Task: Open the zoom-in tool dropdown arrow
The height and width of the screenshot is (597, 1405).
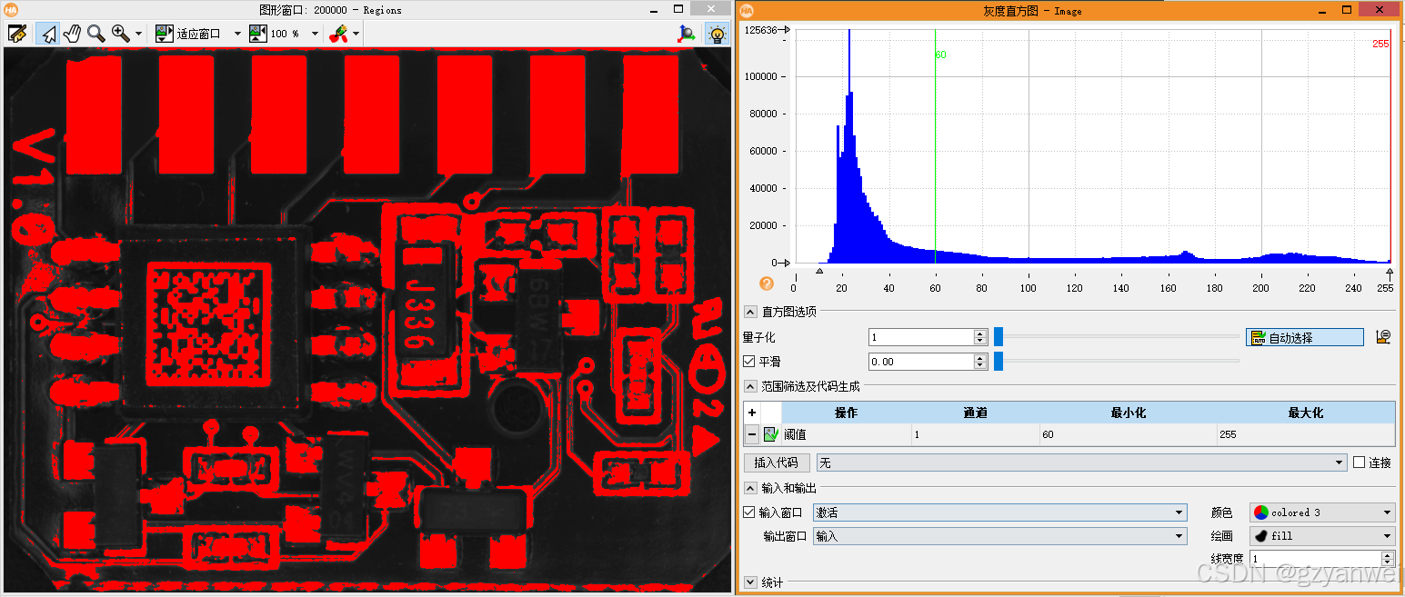Action: click(138, 34)
